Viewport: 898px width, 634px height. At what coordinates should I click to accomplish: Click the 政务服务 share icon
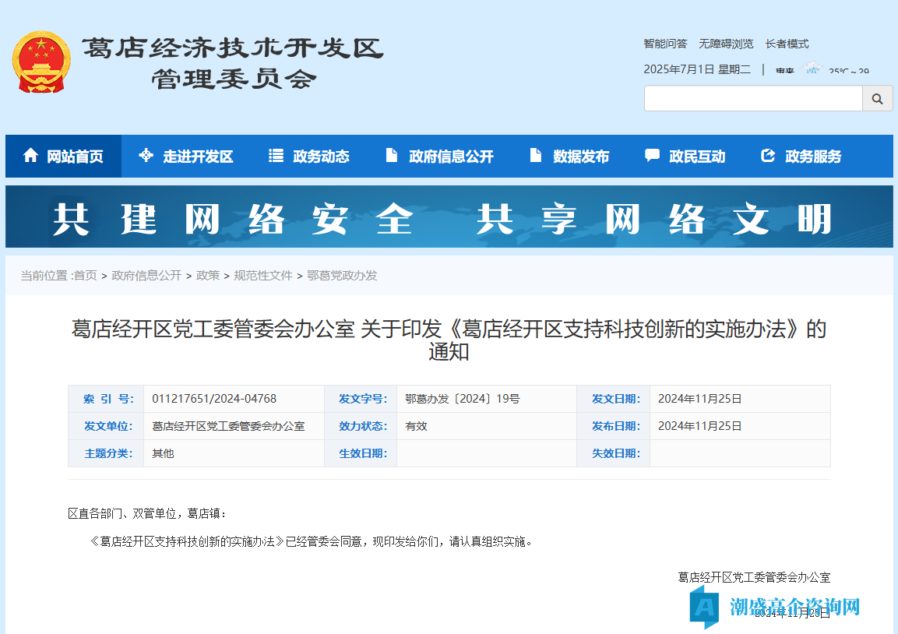click(x=768, y=156)
